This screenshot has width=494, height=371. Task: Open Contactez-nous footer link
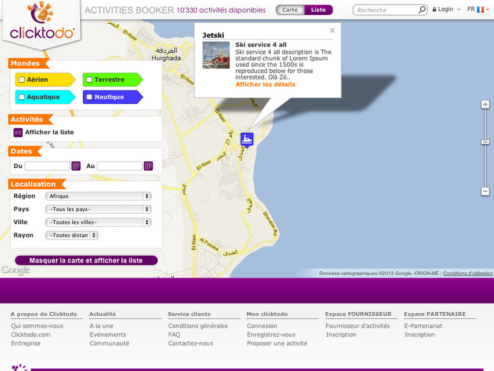pyautogui.click(x=191, y=343)
